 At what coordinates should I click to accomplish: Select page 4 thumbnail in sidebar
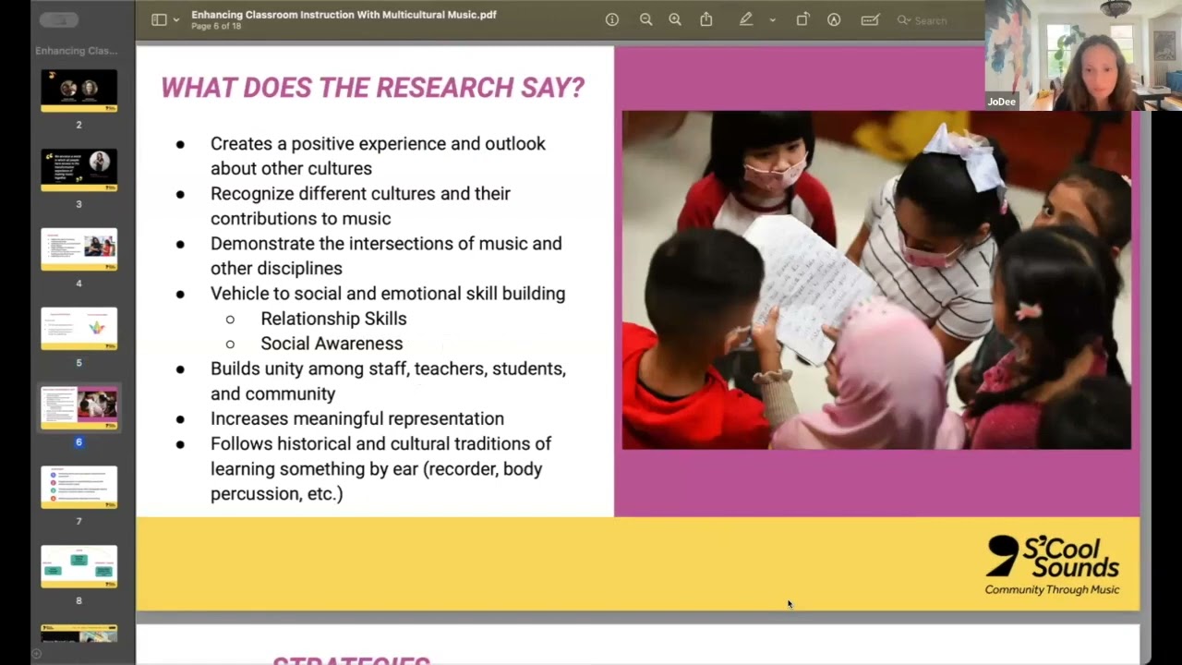[x=78, y=249]
